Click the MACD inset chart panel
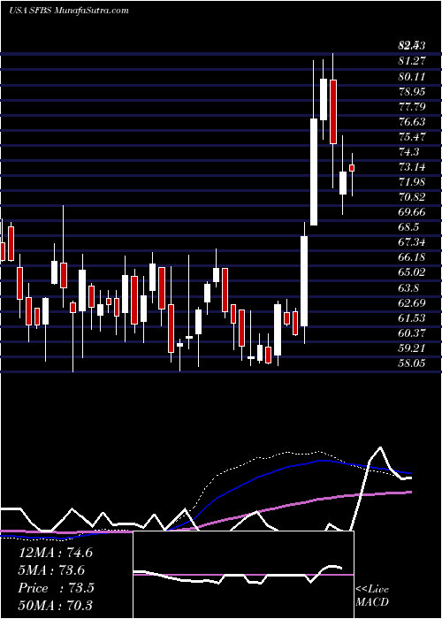 pos(243,575)
